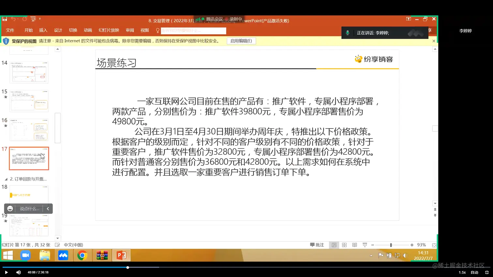
Task: Open the 设计 ribbon tab
Action: 58,30
